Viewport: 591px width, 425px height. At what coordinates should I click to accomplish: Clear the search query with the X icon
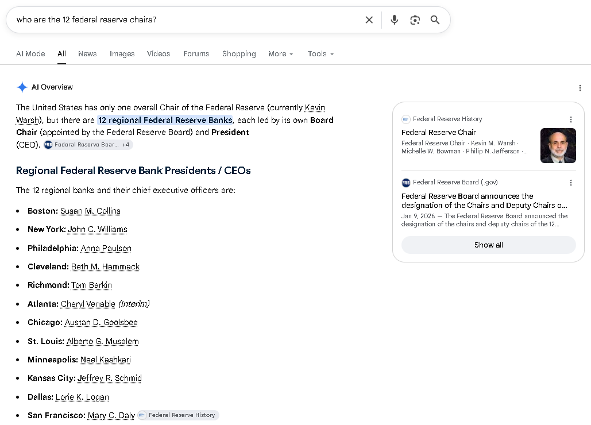point(369,20)
